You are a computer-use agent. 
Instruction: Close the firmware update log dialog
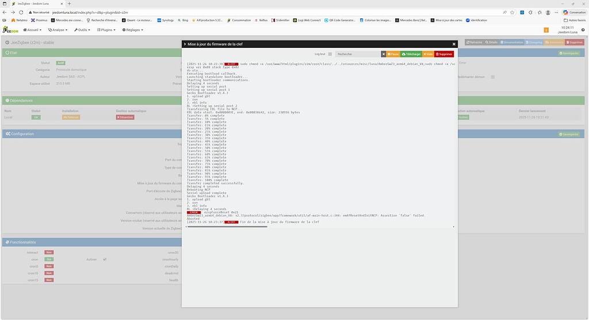coord(454,44)
